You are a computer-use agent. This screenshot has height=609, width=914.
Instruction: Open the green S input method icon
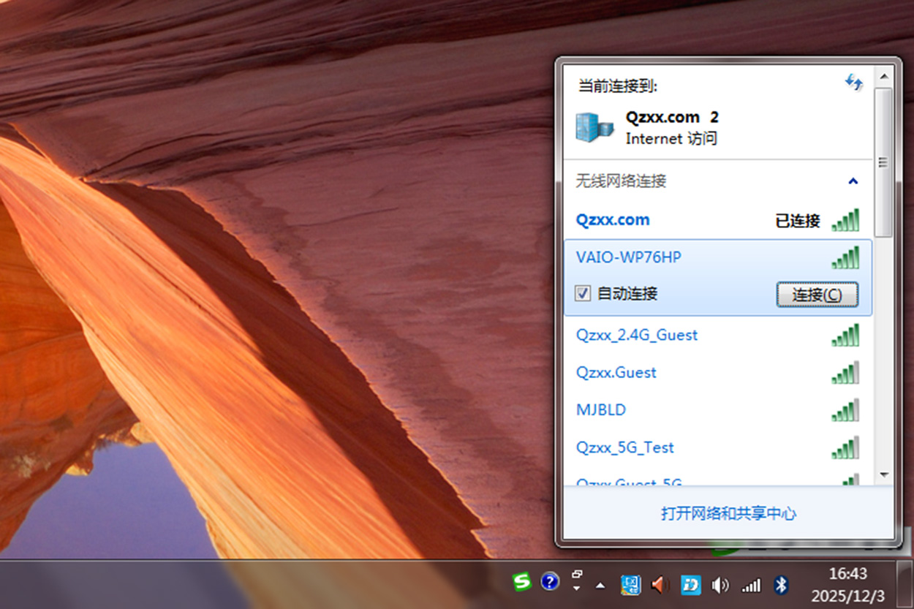pos(521,582)
